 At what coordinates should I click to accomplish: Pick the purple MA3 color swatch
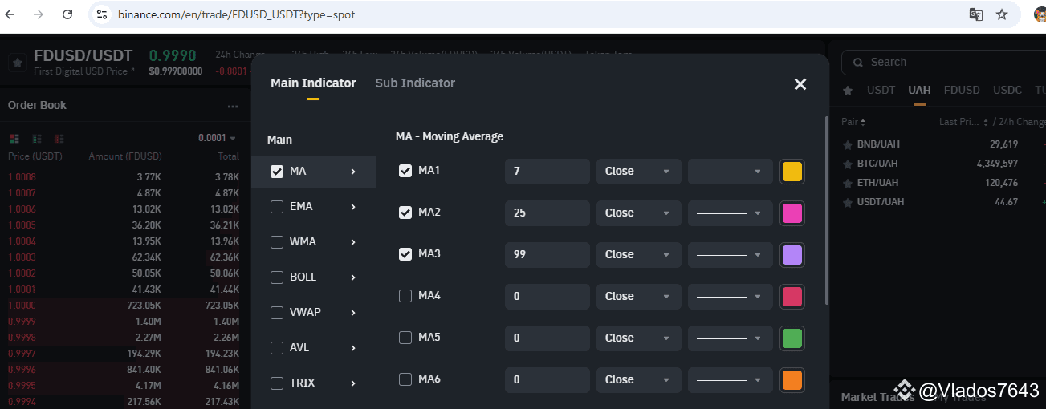click(x=792, y=255)
